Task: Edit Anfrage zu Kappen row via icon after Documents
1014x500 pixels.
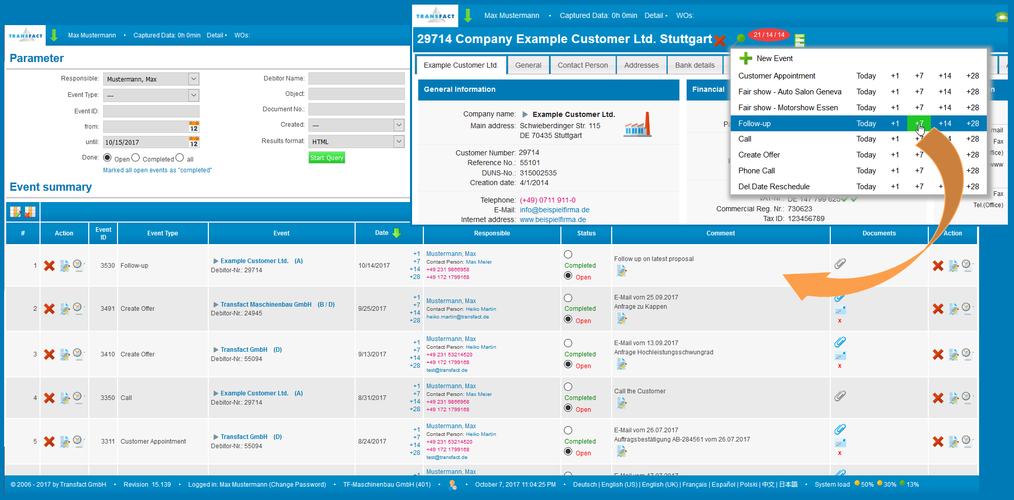Action: point(953,309)
